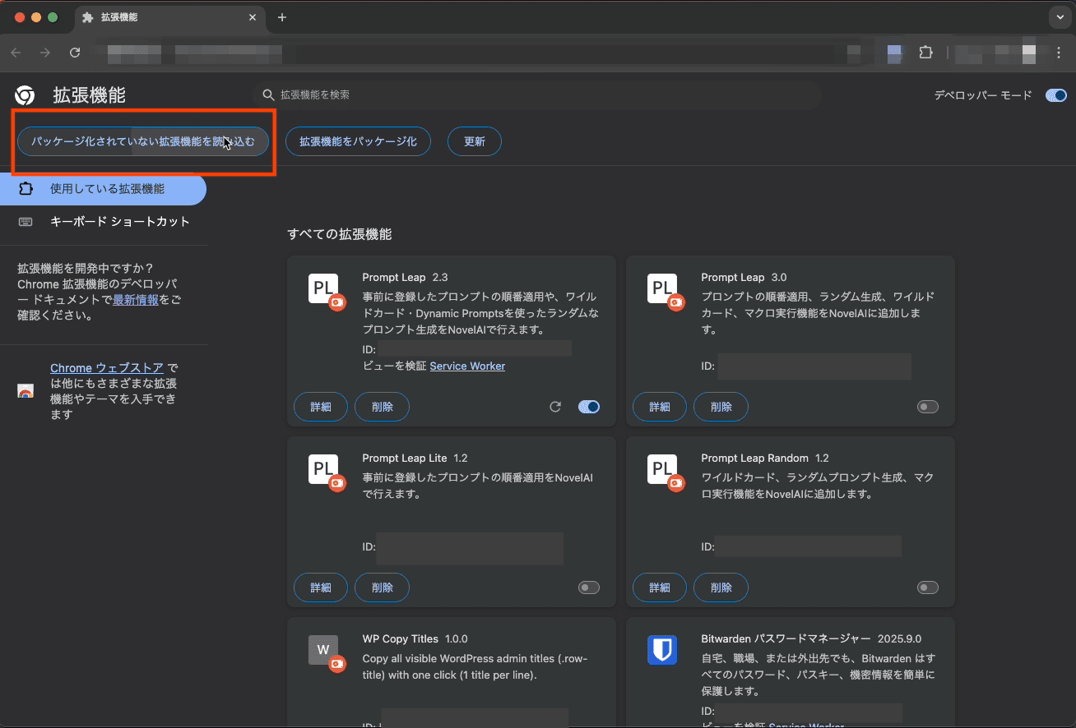The height and width of the screenshot is (728, 1076).
Task: Click the PL icon of Prompt Leap Lite
Action: pyautogui.click(x=324, y=470)
